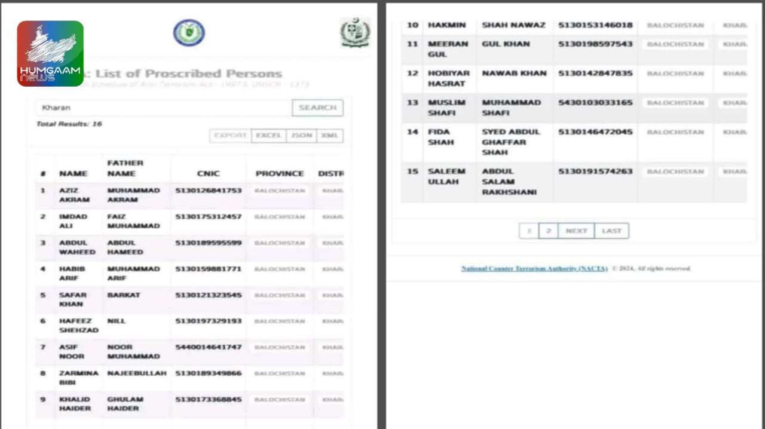This screenshot has height=429, width=765.
Task: Click the green Government of Pakistan crest
Action: (355, 33)
